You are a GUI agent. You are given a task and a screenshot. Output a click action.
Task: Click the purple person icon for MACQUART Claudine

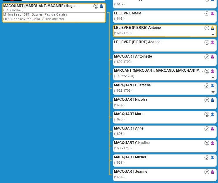tap(212, 143)
